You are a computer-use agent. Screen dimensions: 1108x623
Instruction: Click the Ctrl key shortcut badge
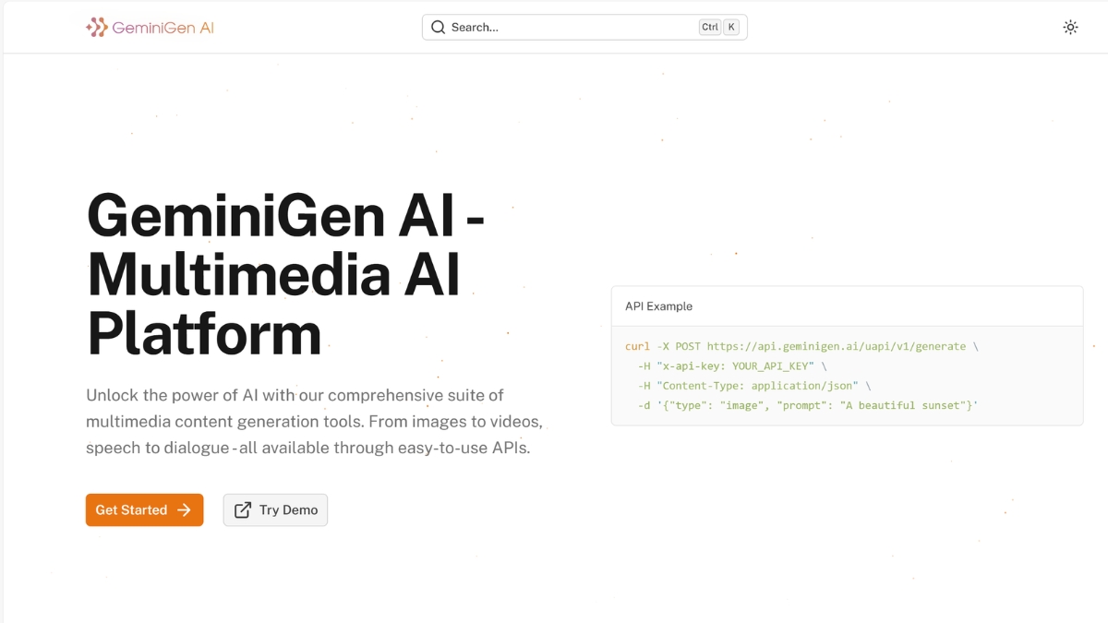pos(709,28)
